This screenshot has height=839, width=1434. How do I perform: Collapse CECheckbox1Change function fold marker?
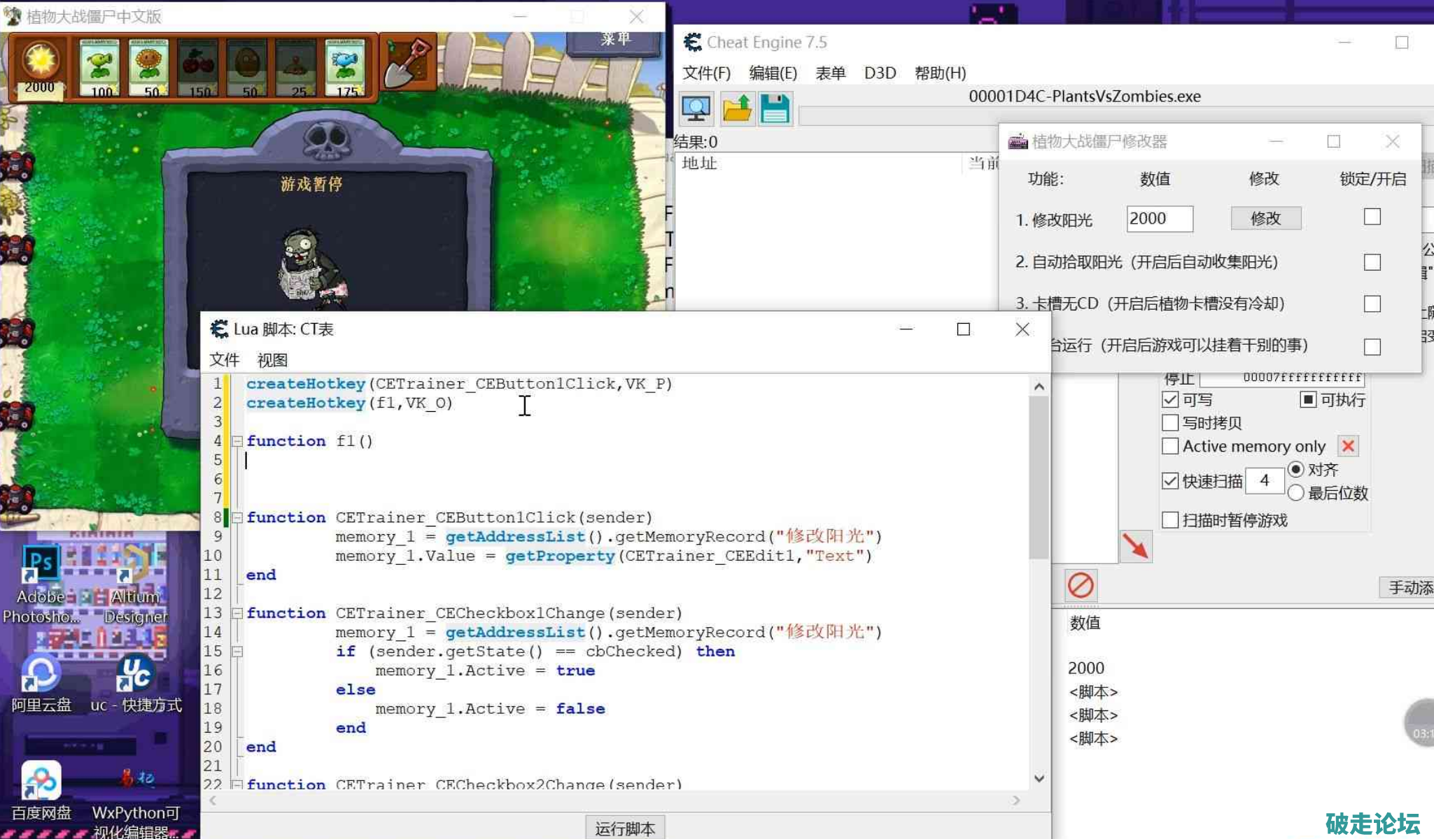point(237,613)
